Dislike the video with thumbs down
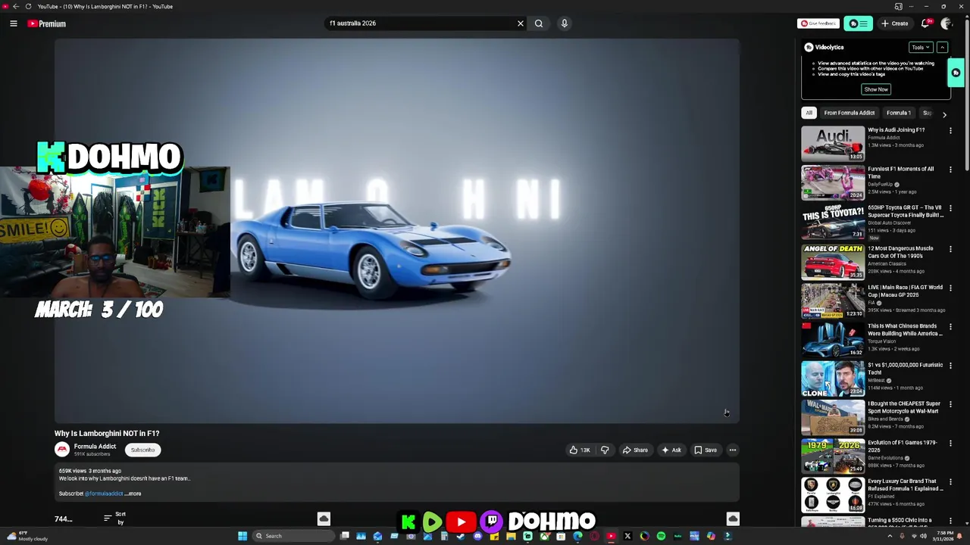 [x=605, y=450]
